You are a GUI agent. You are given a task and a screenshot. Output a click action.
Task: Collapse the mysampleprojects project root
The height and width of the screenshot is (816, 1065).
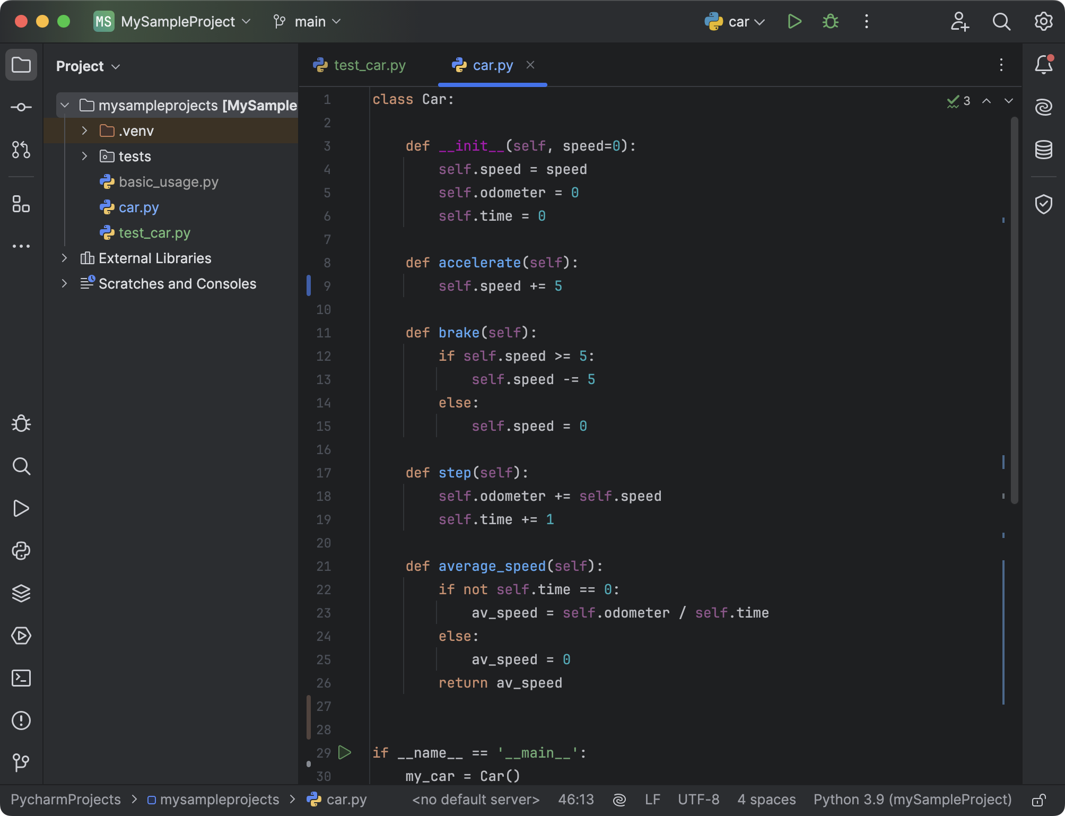pyautogui.click(x=64, y=105)
